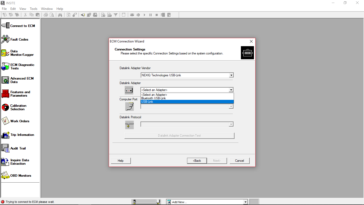Open the Edit menu
The width and height of the screenshot is (364, 205).
coord(13,9)
